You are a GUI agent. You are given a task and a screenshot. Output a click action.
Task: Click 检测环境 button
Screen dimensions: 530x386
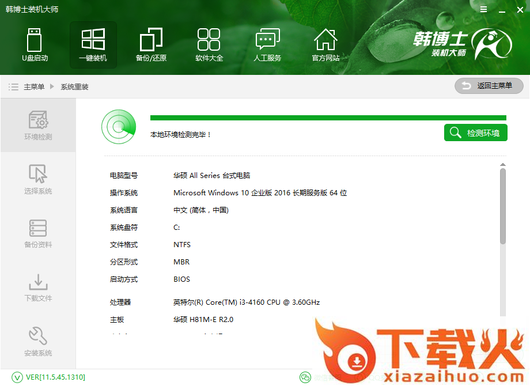[476, 133]
